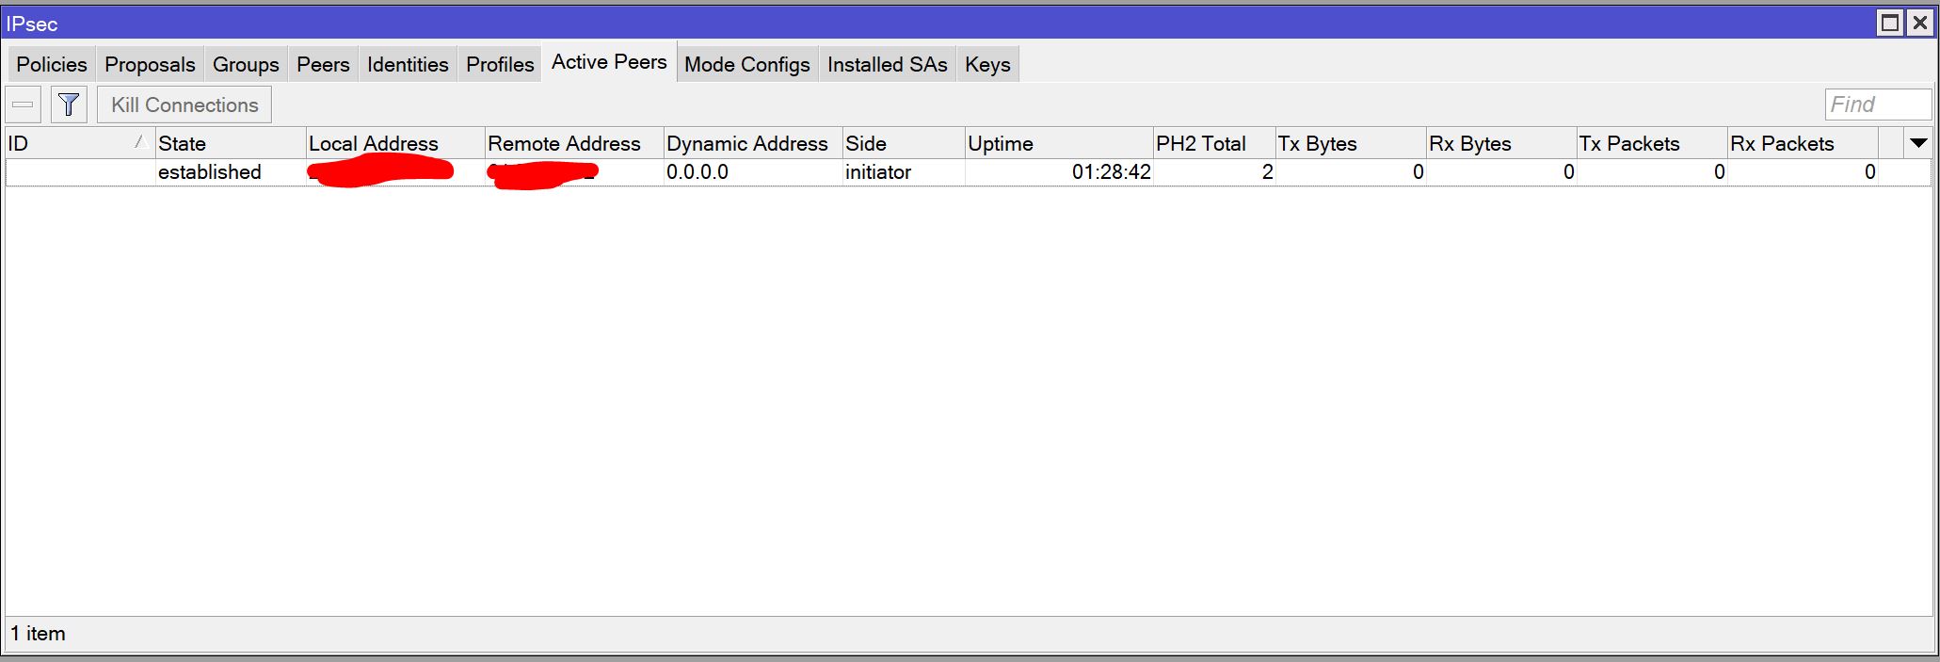
Task: Sort by Rx Packets column header
Action: pos(1803,143)
